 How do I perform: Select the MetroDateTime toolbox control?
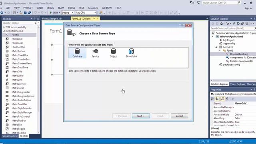click(19, 68)
